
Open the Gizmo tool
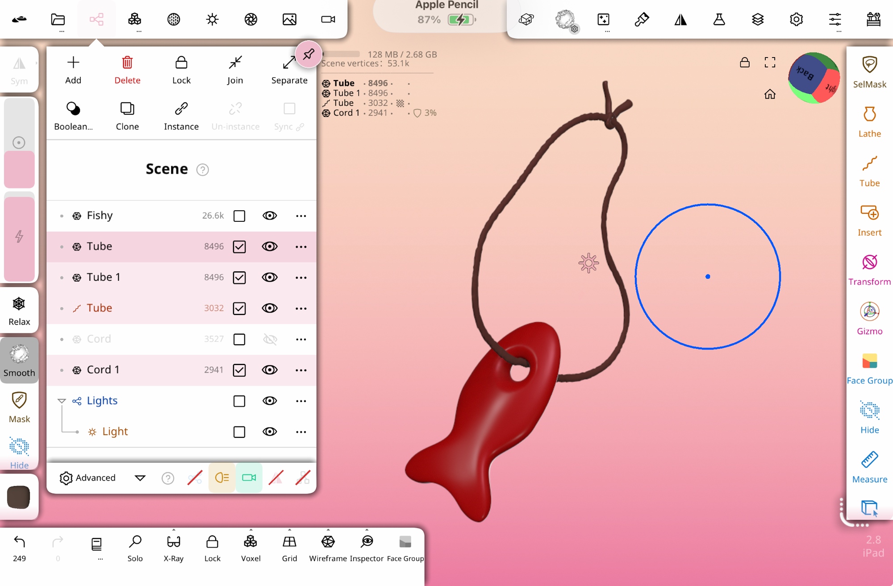tap(869, 319)
